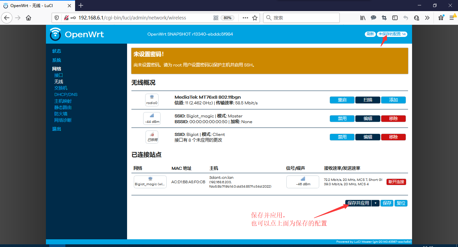The image size is (458, 247).
Task: Open the page actions three-dot menu
Action: (x=245, y=18)
